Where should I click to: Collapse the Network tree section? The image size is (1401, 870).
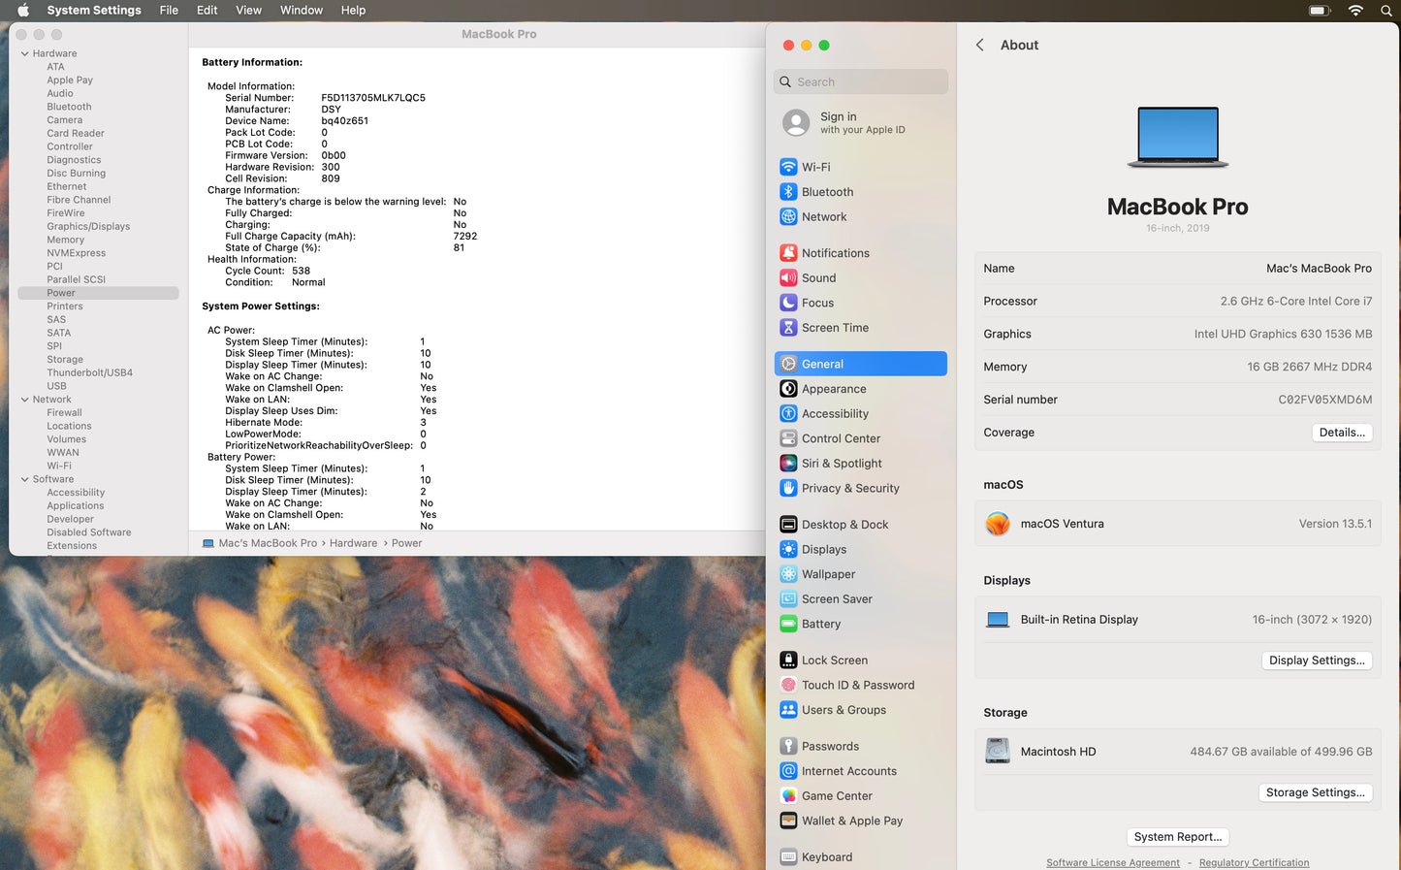[x=24, y=400]
